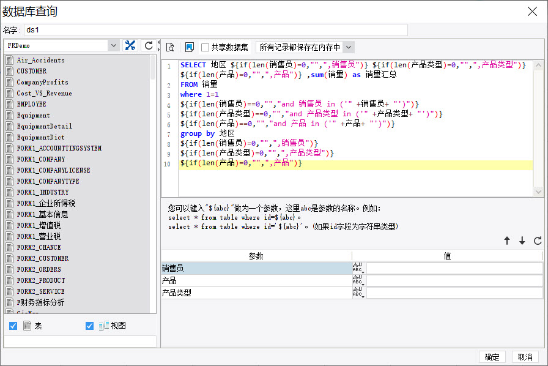Uncheck the 视图 checkbox

pos(90,326)
